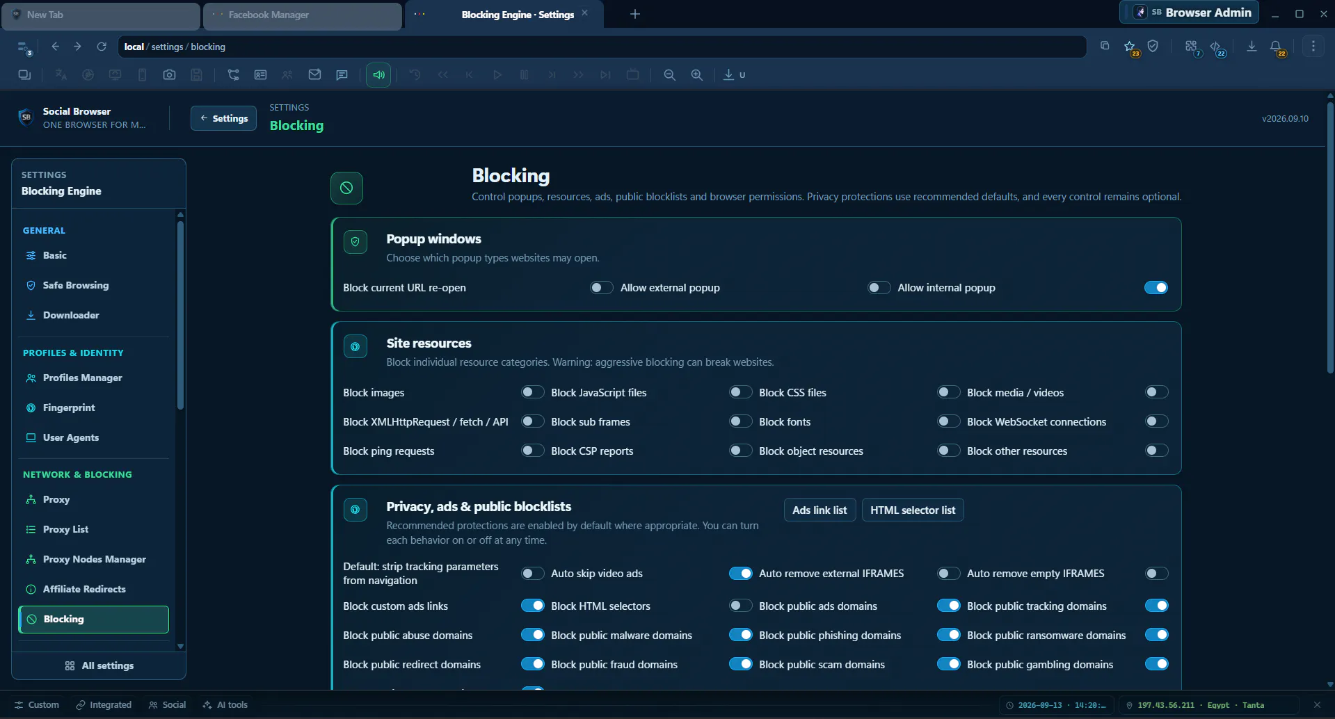Click the mail envelope icon in toolbar
1335x719 pixels.
314,75
